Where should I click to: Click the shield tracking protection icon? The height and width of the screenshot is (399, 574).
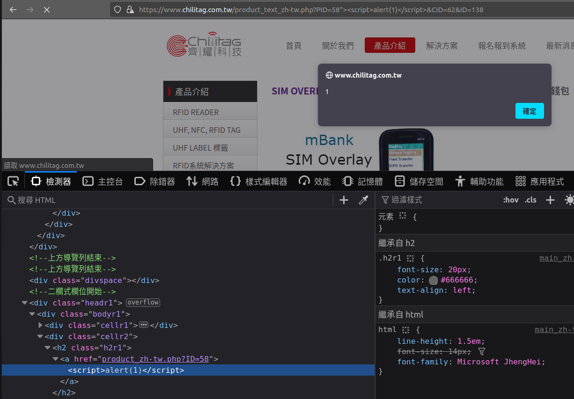(118, 9)
